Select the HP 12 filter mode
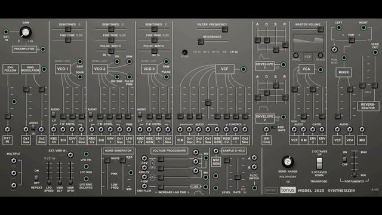 tap(215, 52)
